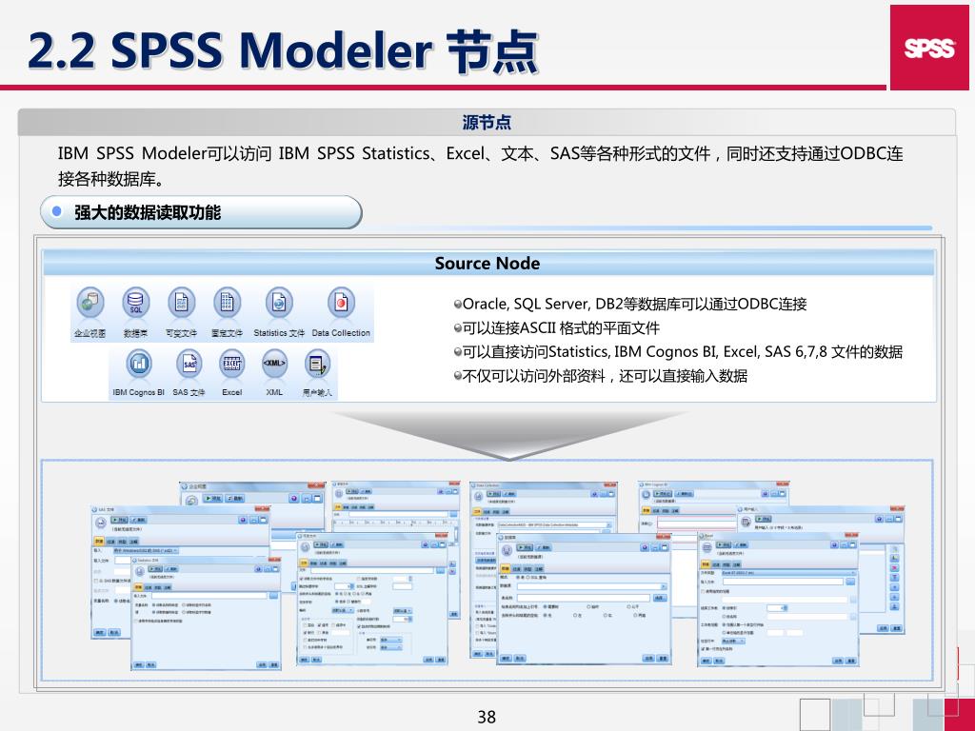Click the red delete icon in 用户输入 dialog
Viewport: 975px width, 731px height.
tap(894, 568)
